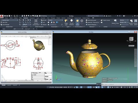138x103 pixels.
Task: Click Restore viewports
Action: [x=44, y=25]
